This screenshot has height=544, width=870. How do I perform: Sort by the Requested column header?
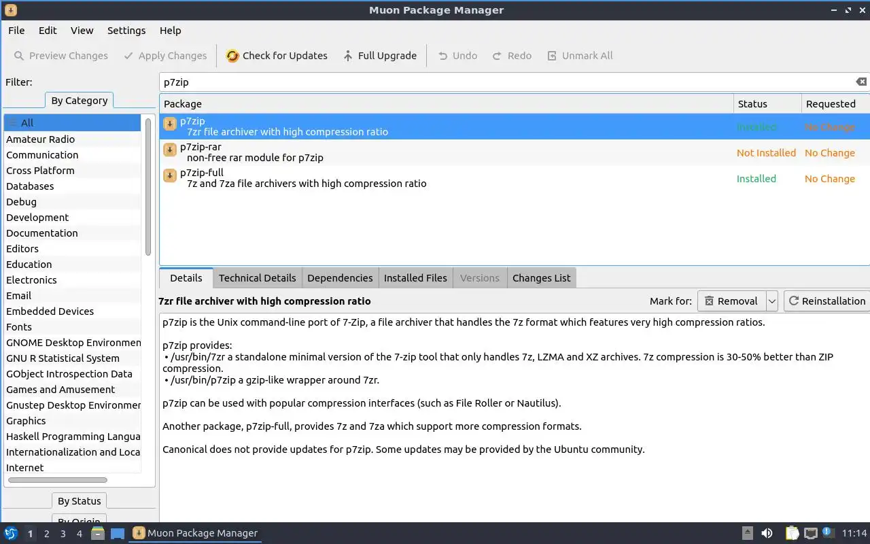coord(835,104)
